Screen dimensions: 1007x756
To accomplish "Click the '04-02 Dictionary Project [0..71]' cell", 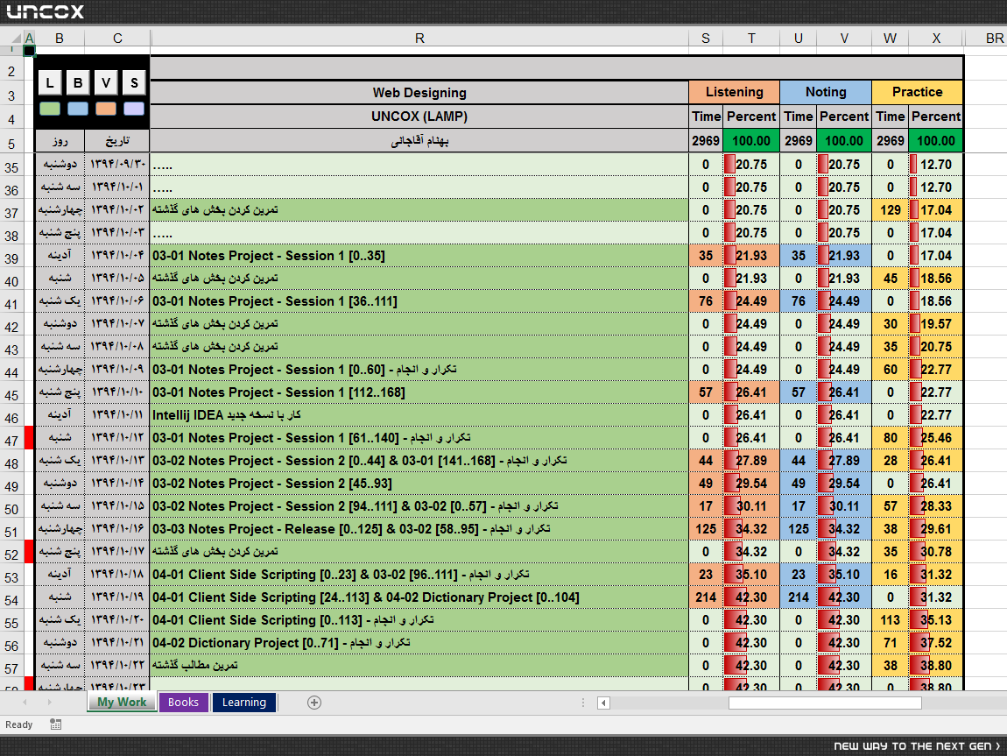I will (419, 643).
